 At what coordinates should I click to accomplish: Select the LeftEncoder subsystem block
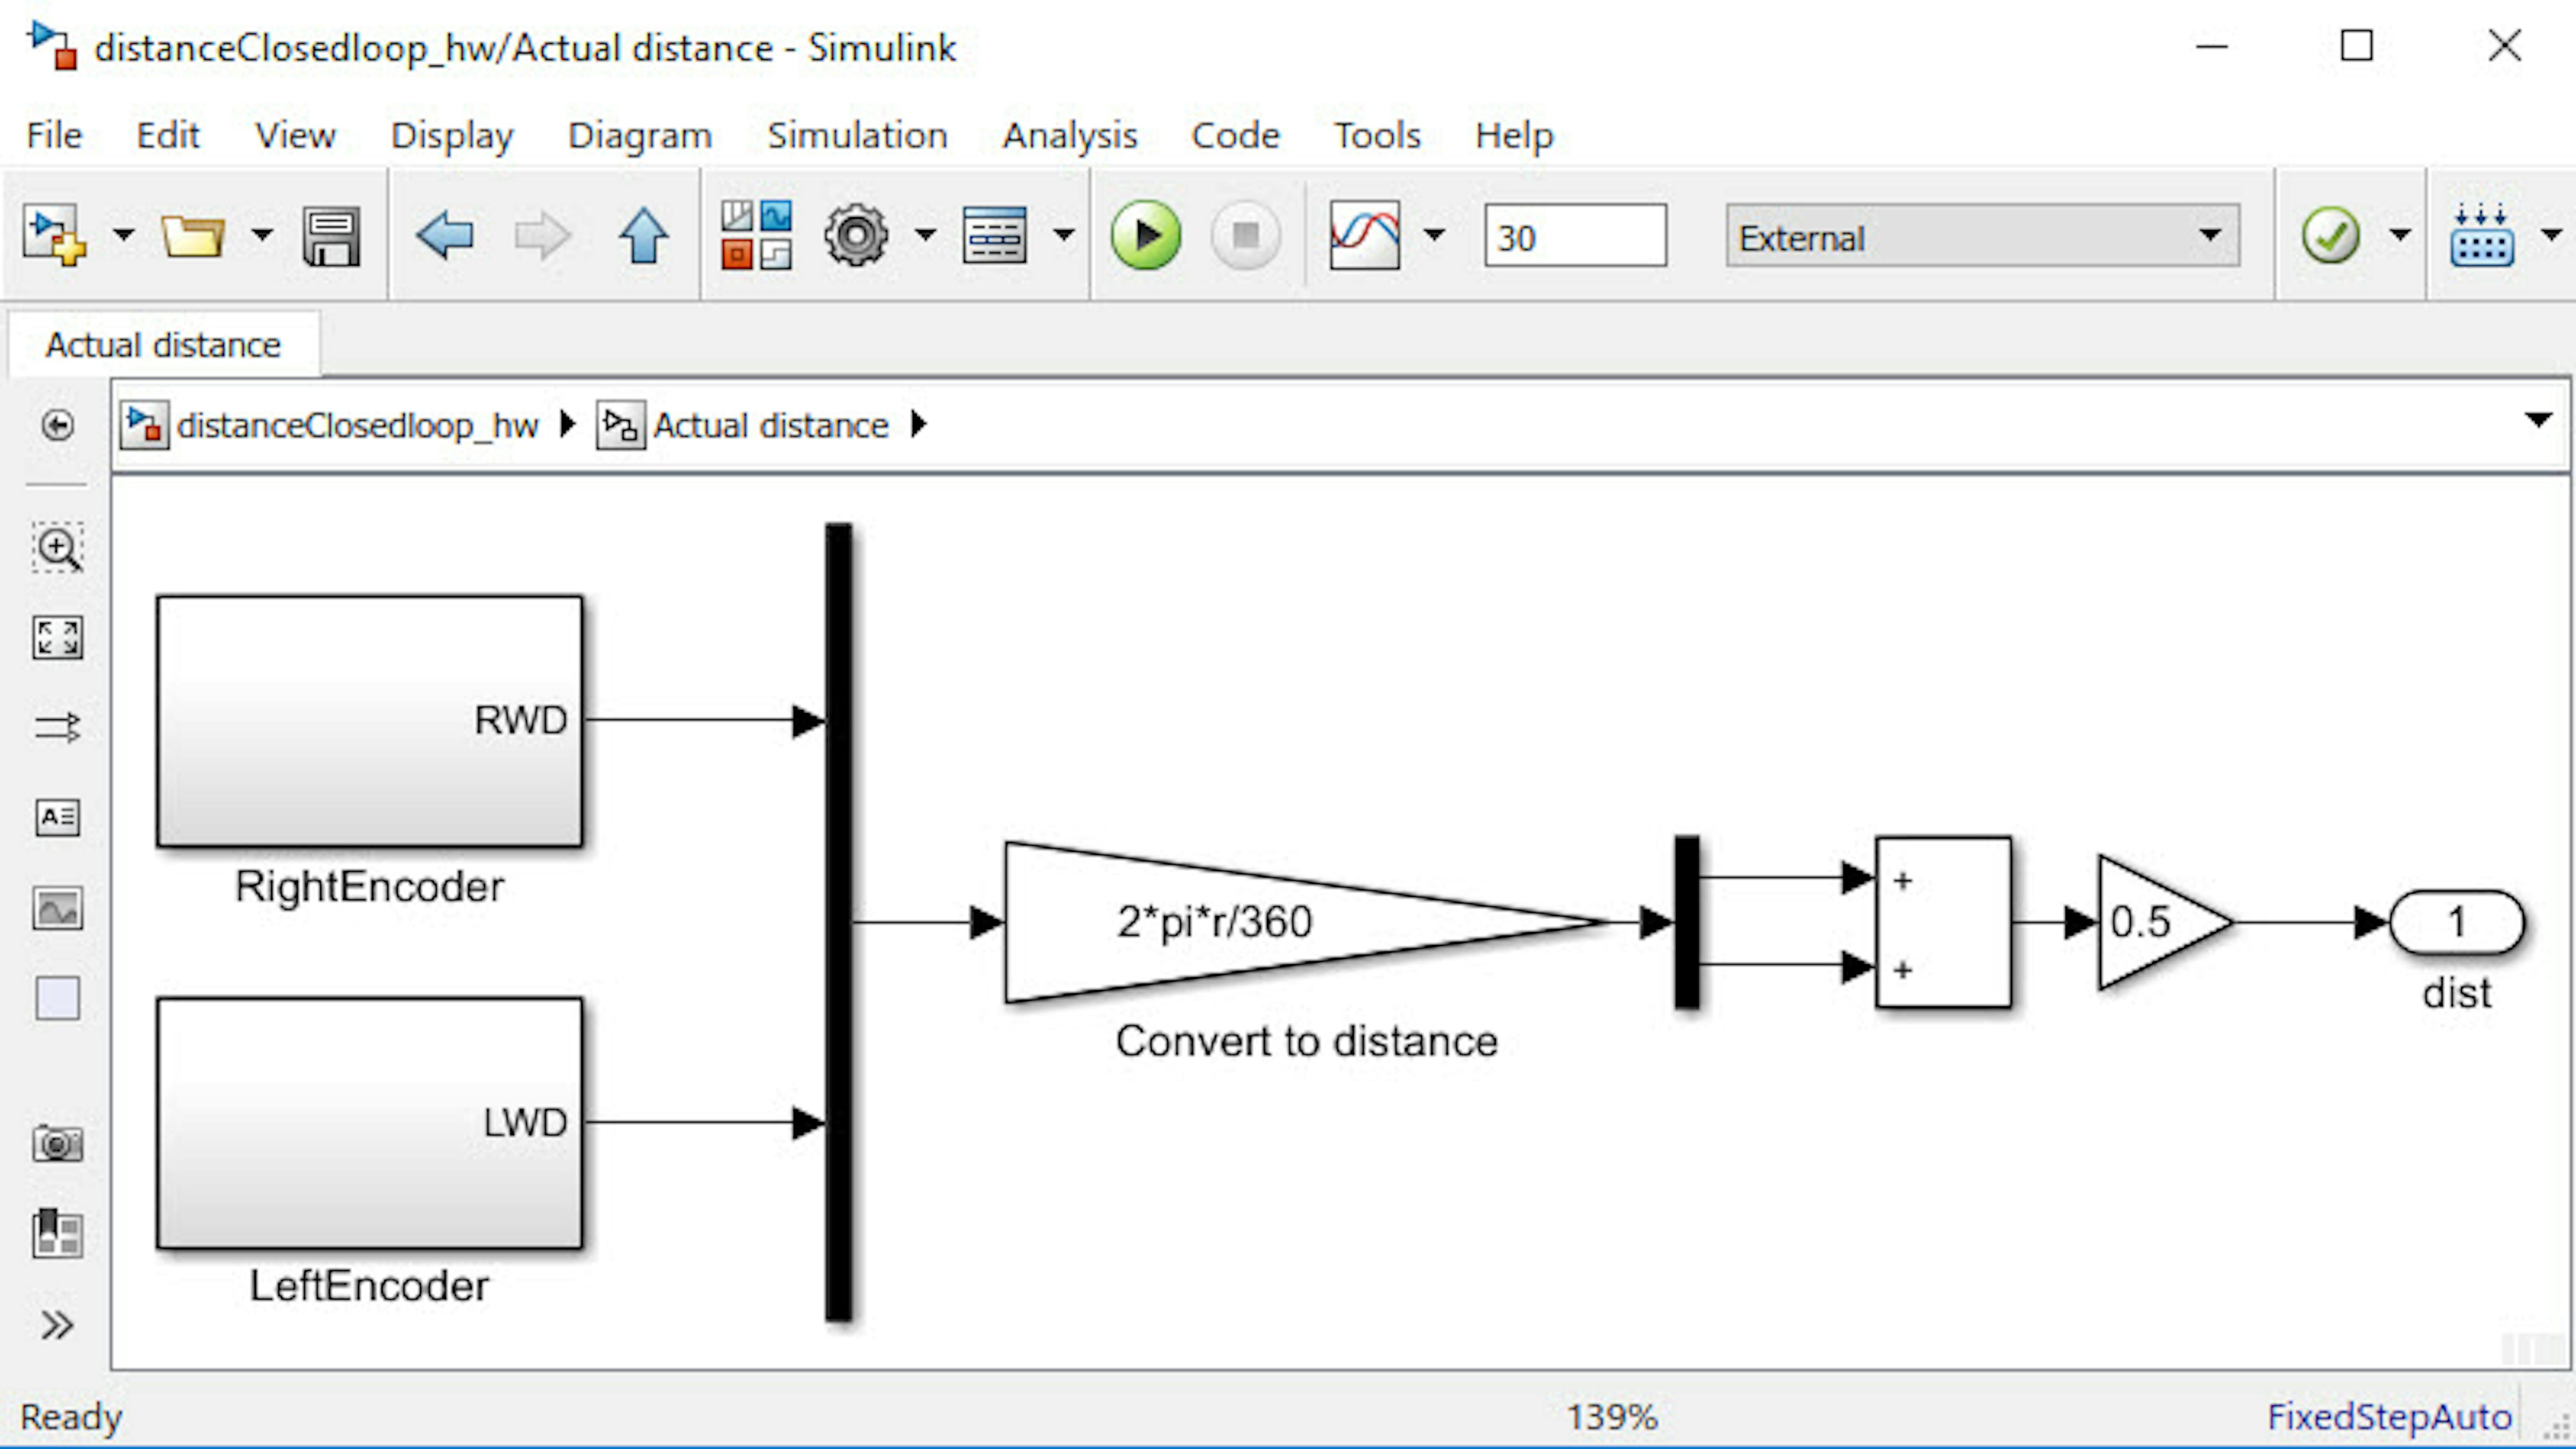click(370, 1123)
